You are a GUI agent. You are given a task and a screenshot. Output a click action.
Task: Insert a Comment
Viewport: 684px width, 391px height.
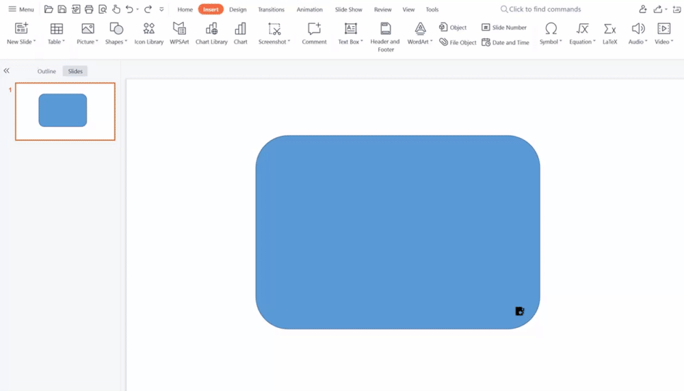click(x=314, y=33)
